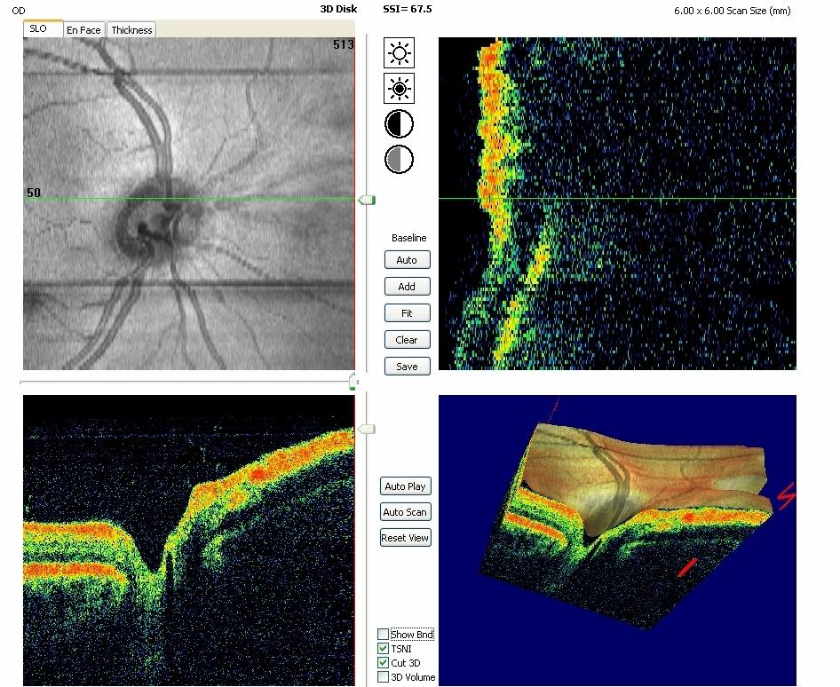Click the green vertical scan-line slider handle

tap(366, 201)
